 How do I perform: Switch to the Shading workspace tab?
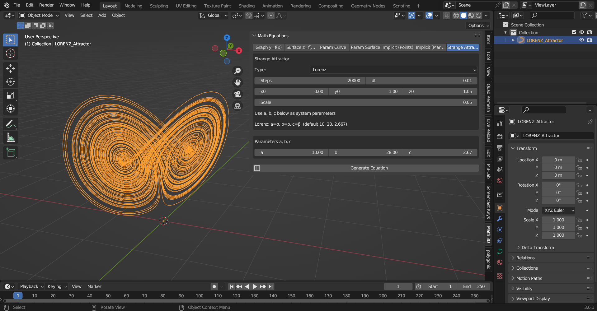(247, 5)
